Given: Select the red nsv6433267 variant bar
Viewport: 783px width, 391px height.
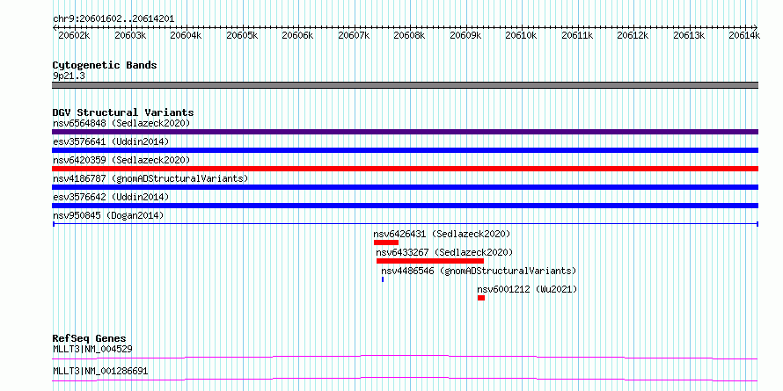Looking at the screenshot, I should tap(430, 261).
